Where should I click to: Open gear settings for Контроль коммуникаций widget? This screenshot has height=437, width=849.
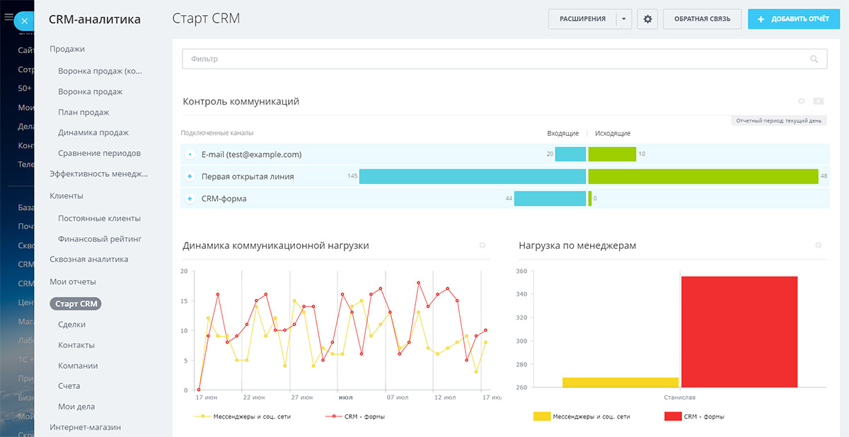[802, 102]
